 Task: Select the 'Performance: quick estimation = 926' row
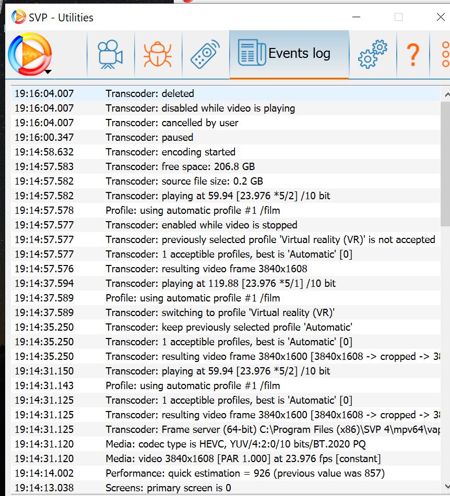coord(244,474)
